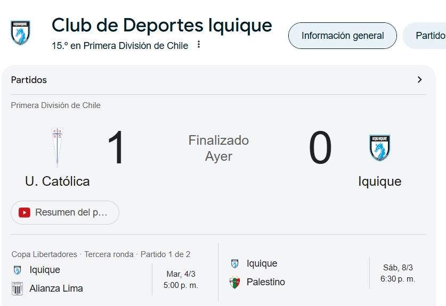Select the Información general tab

coord(343,36)
